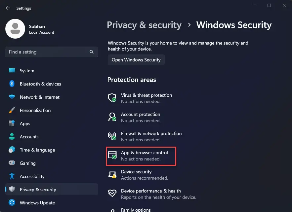This screenshot has width=292, height=212.
Task: Click the Privacy & security breadcrumb link
Action: (144, 25)
